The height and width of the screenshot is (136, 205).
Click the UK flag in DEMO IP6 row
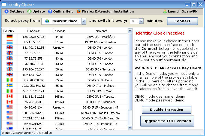tap(10, 58)
